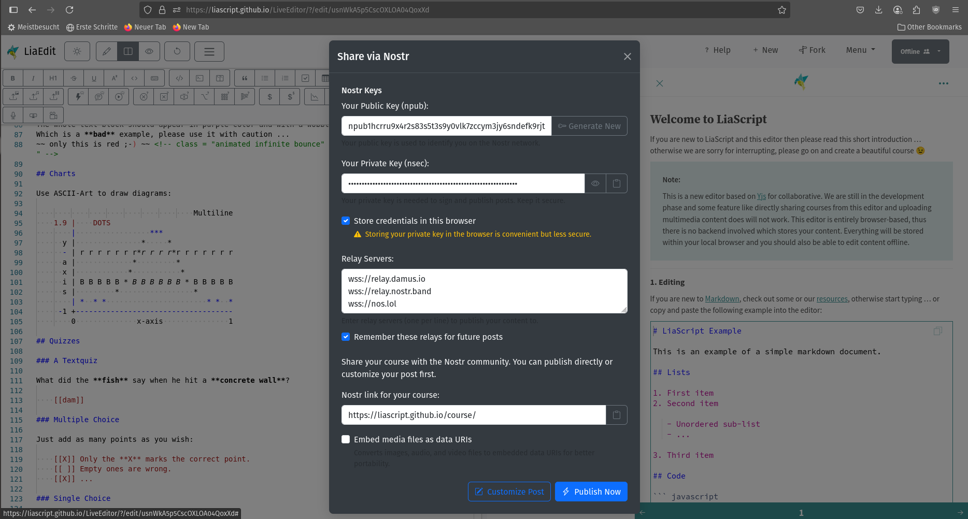Go to next slide arrow in preview
The height and width of the screenshot is (519, 968).
[960, 513]
